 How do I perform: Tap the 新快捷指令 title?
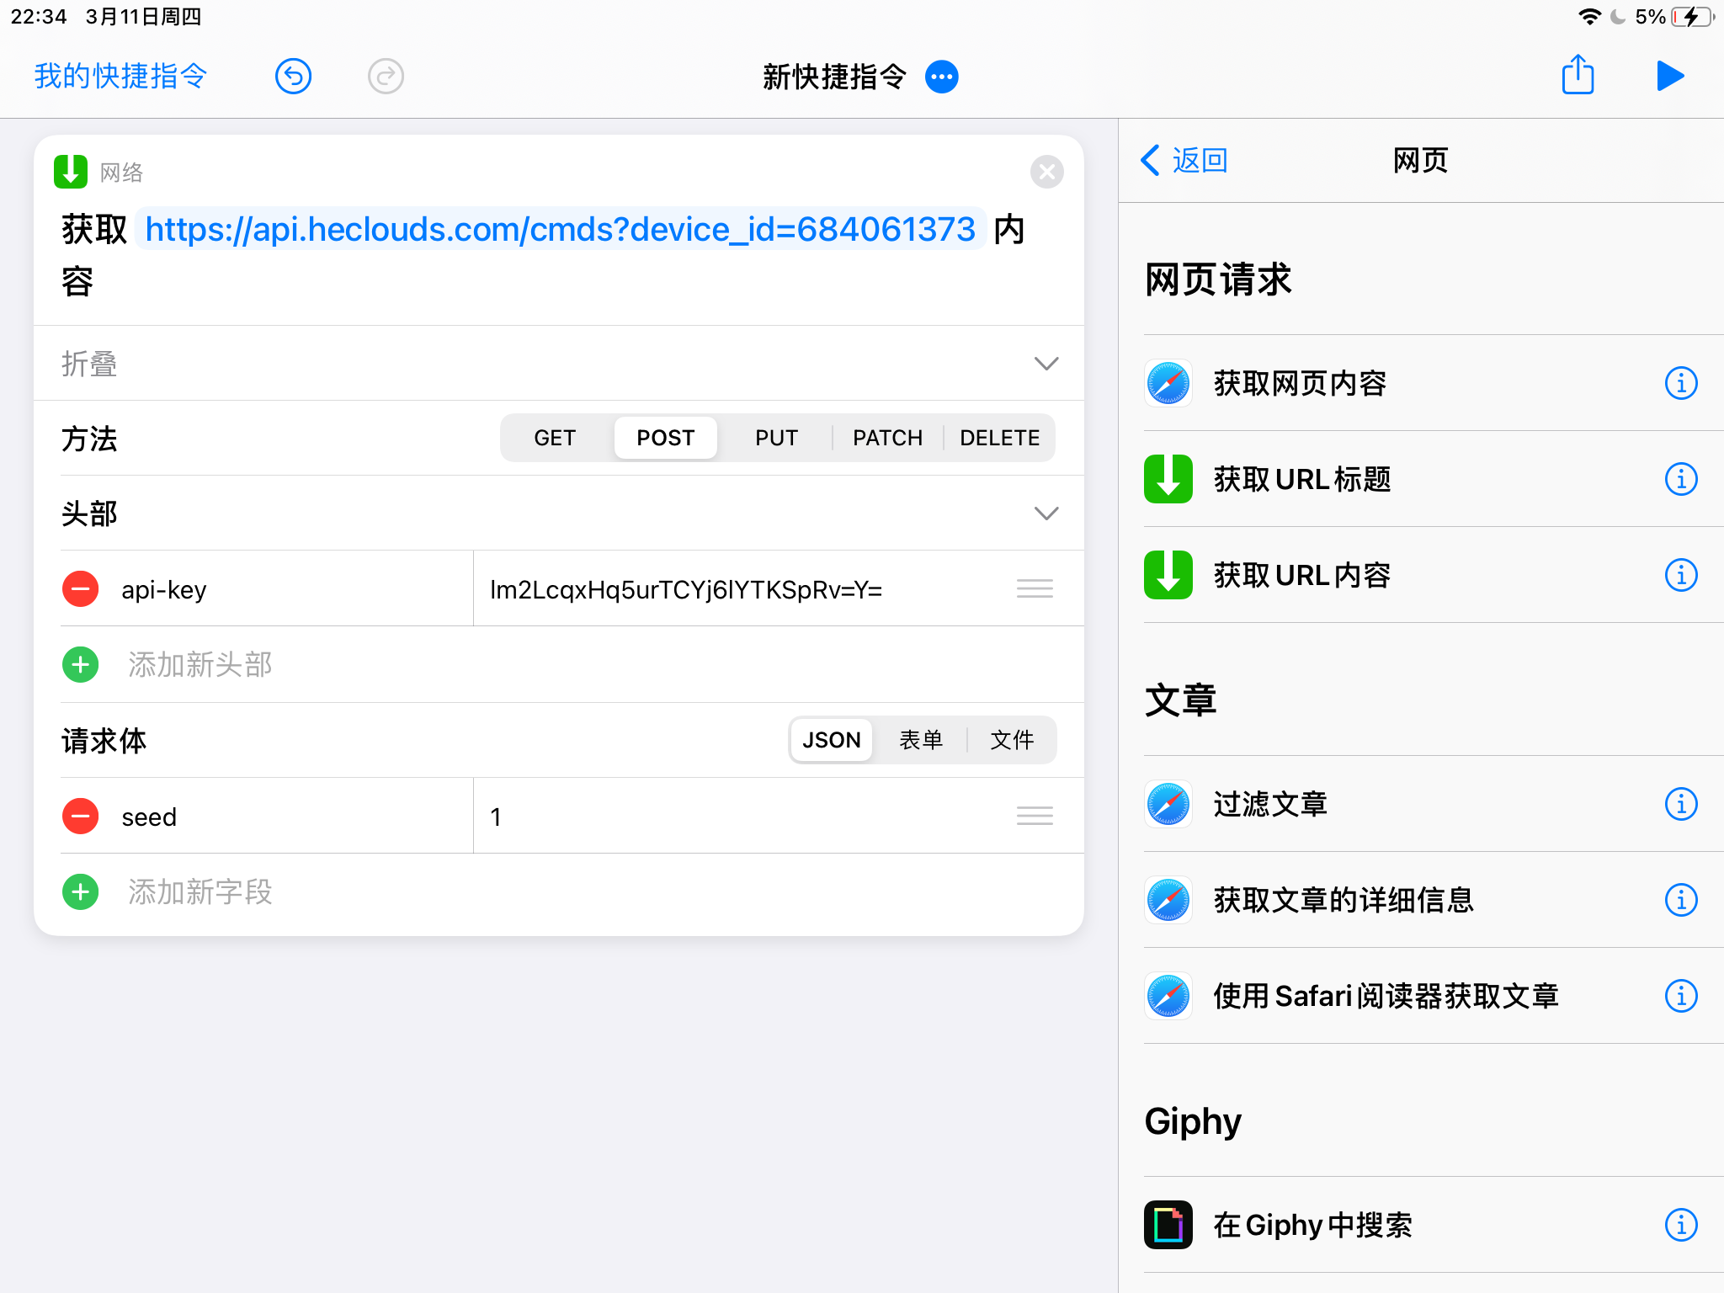pyautogui.click(x=834, y=77)
